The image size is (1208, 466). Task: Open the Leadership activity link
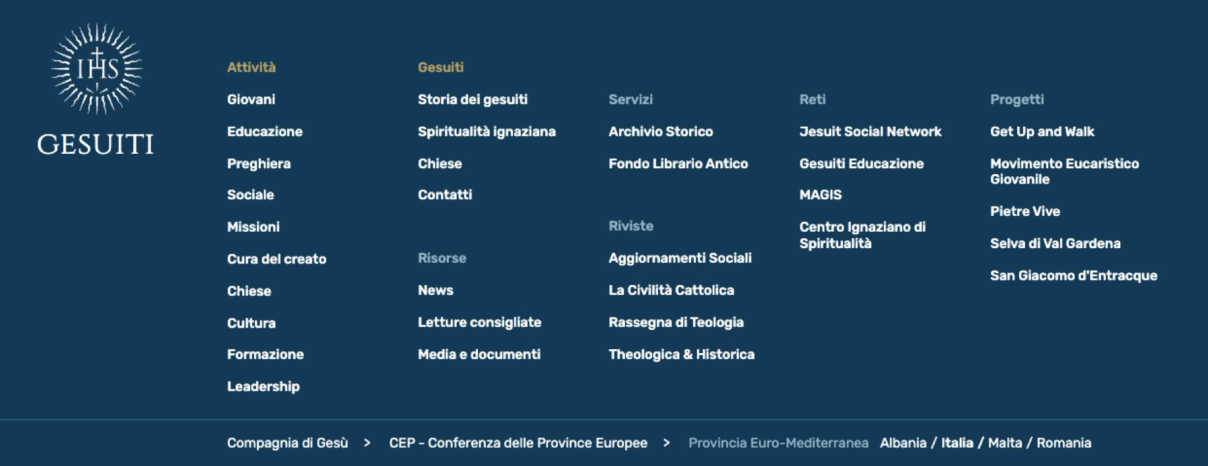pos(263,386)
